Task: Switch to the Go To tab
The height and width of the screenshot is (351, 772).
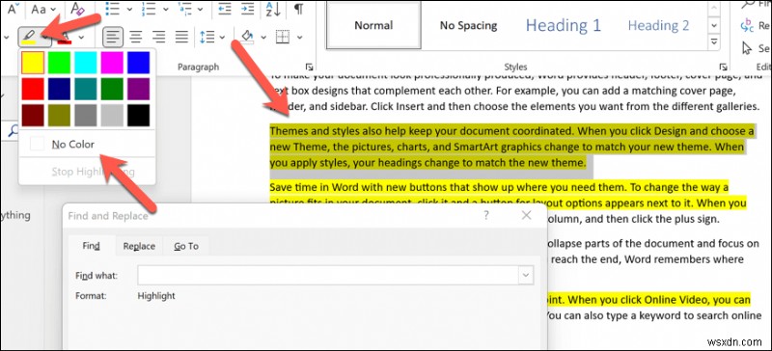Action: point(186,246)
